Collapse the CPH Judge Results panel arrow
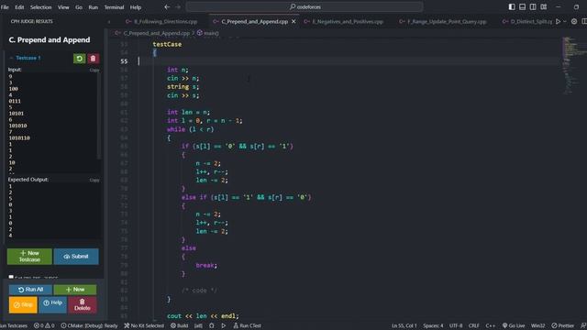587x330 pixels. [x=109, y=22]
